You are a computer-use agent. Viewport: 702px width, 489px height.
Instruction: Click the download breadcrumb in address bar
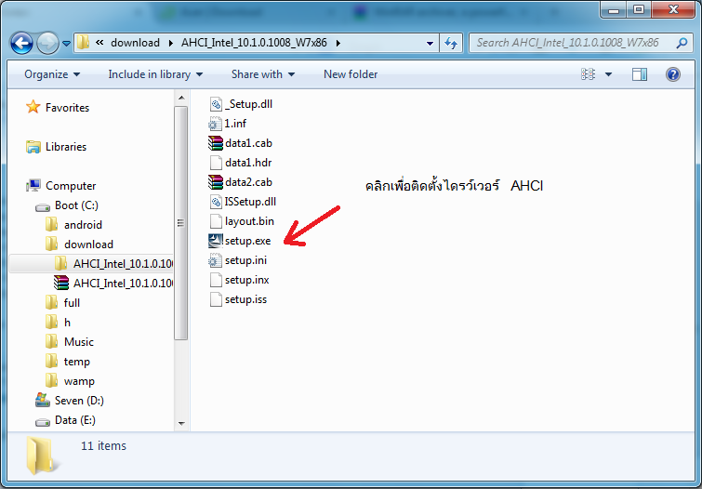[x=135, y=43]
